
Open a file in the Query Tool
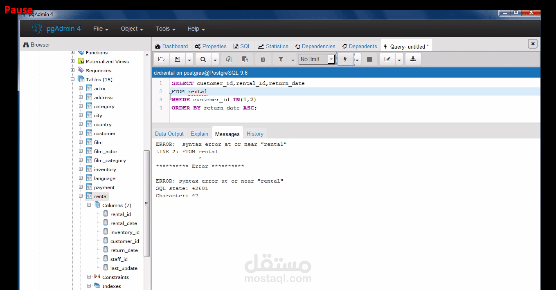tap(161, 59)
